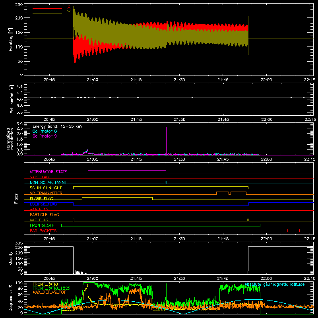Screen dimensions: 318x318
Task: Click the '3.0' tick on modulation axis
Action: coord(19,124)
